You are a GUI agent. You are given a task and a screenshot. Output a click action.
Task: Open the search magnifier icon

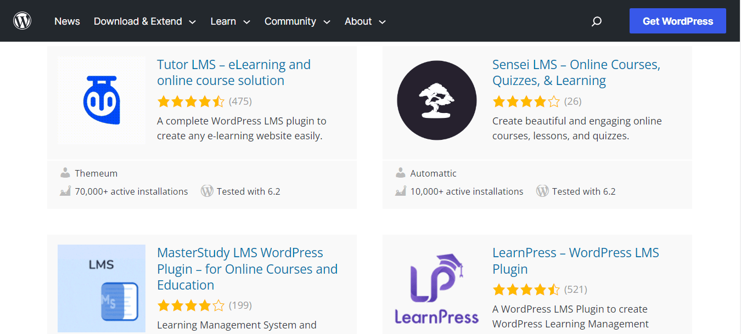tap(597, 21)
